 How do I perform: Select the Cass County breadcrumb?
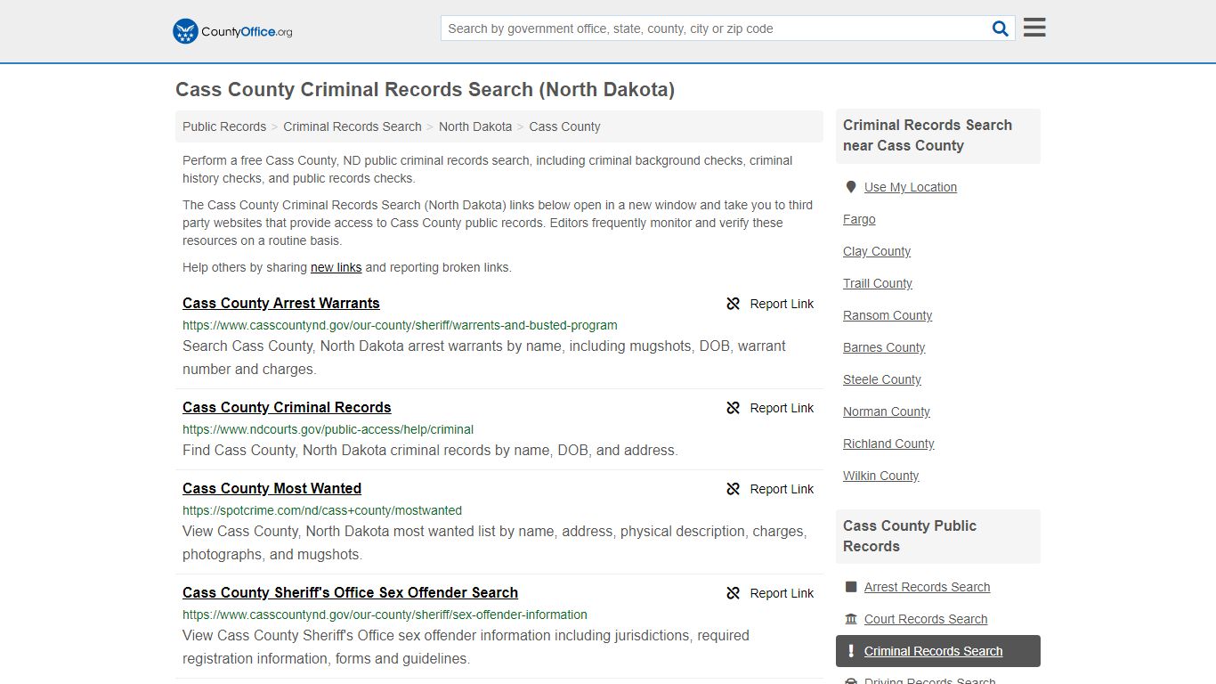tap(564, 126)
